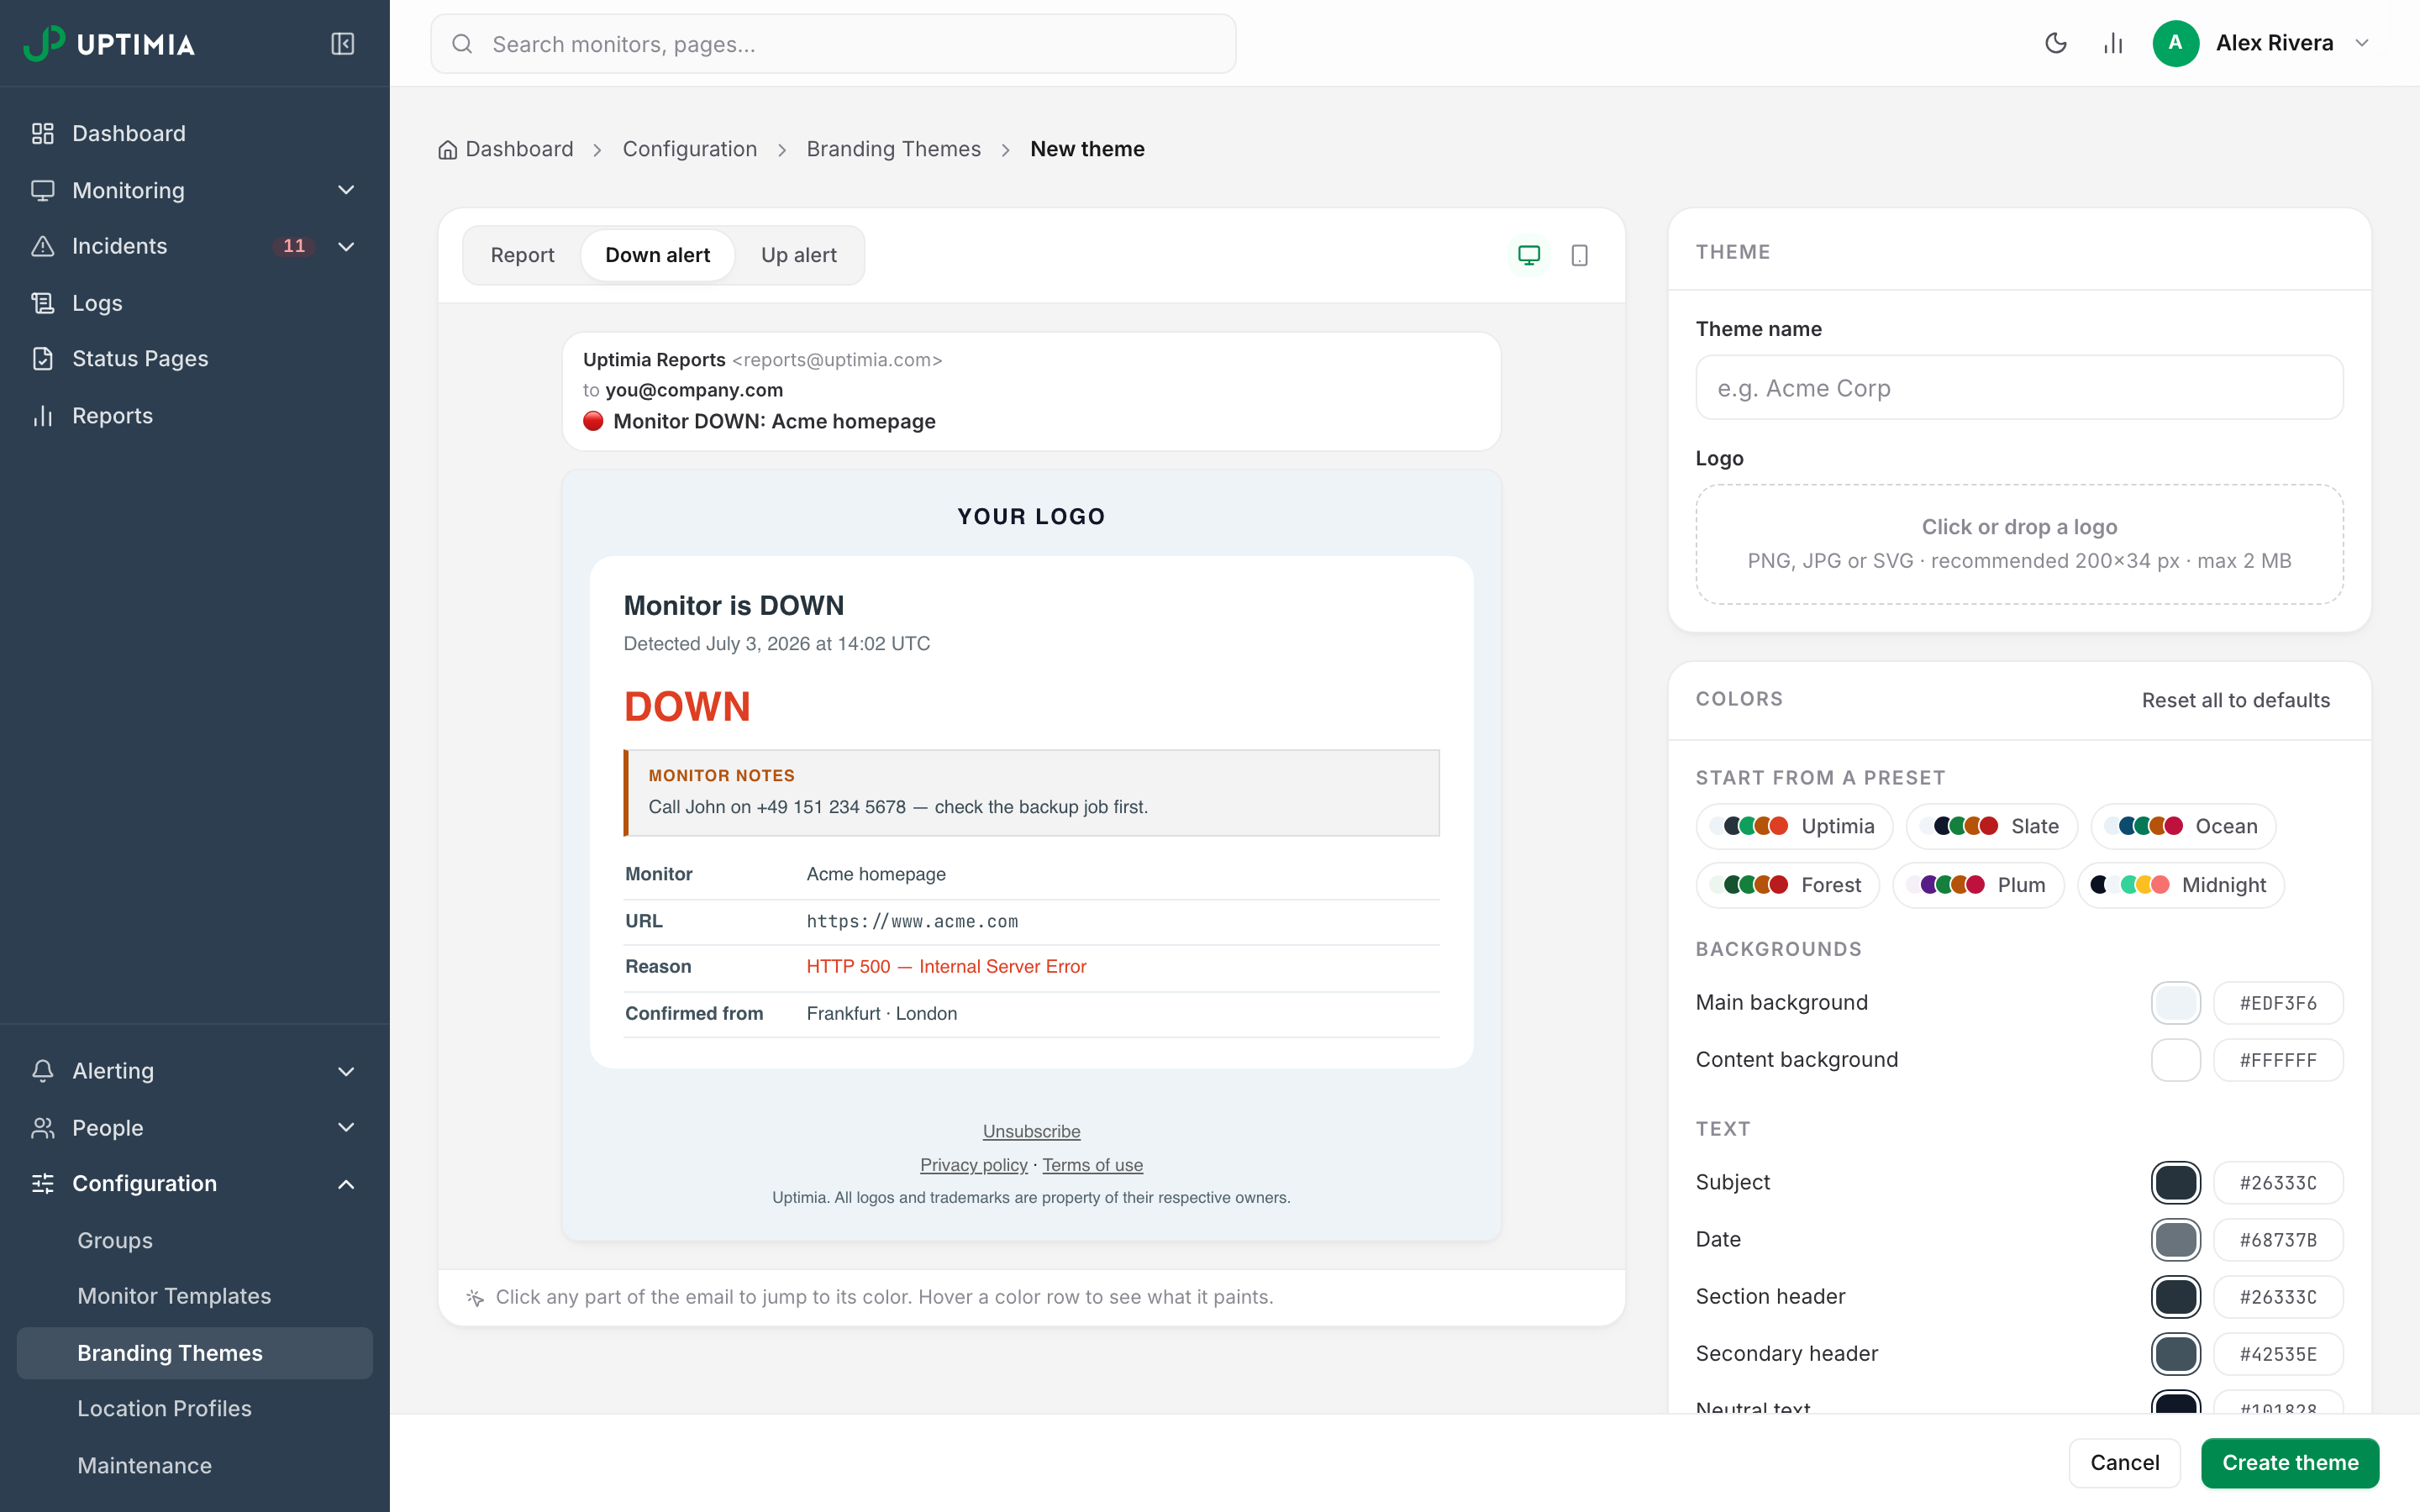Click the logo upload drop zone
This screenshot has height=1512, width=2420.
click(x=2019, y=544)
